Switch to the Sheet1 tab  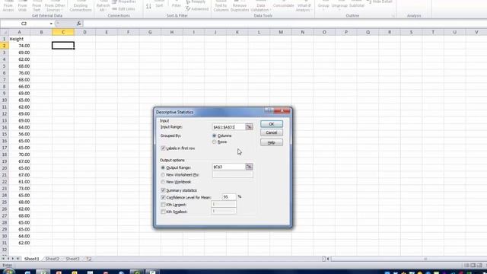click(32, 259)
